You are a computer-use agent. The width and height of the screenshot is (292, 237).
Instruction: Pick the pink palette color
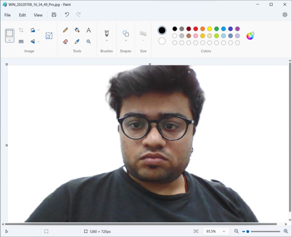click(196, 36)
